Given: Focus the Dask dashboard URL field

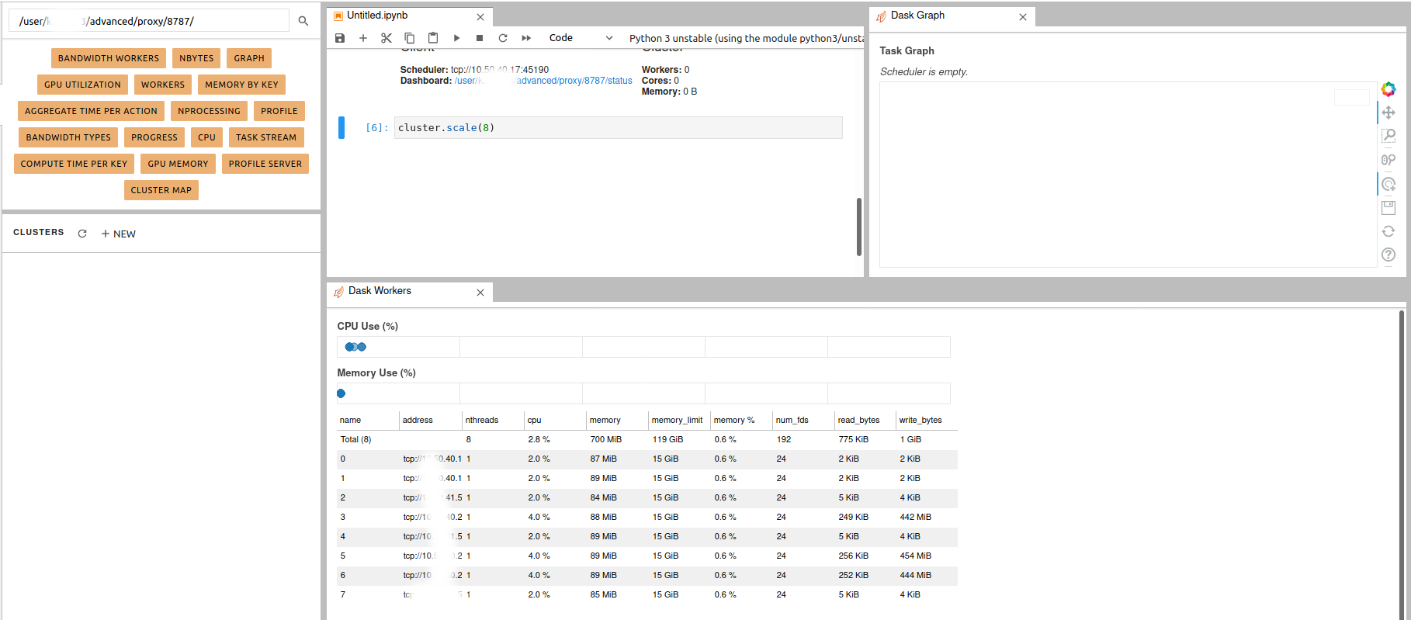Looking at the screenshot, I should 148,21.
